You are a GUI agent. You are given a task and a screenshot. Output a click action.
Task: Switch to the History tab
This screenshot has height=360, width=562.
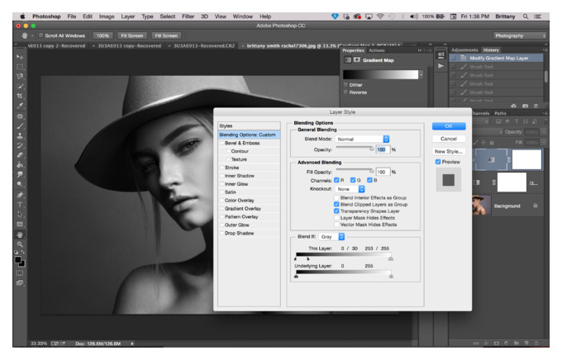(491, 50)
